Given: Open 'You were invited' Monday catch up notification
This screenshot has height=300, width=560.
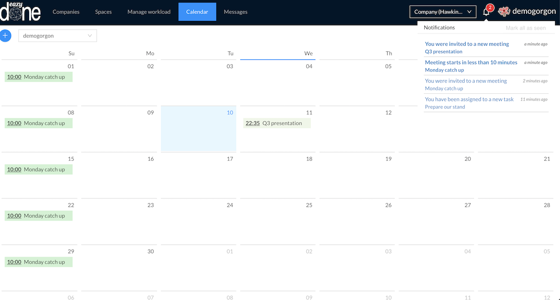Looking at the screenshot, I should tap(486, 84).
